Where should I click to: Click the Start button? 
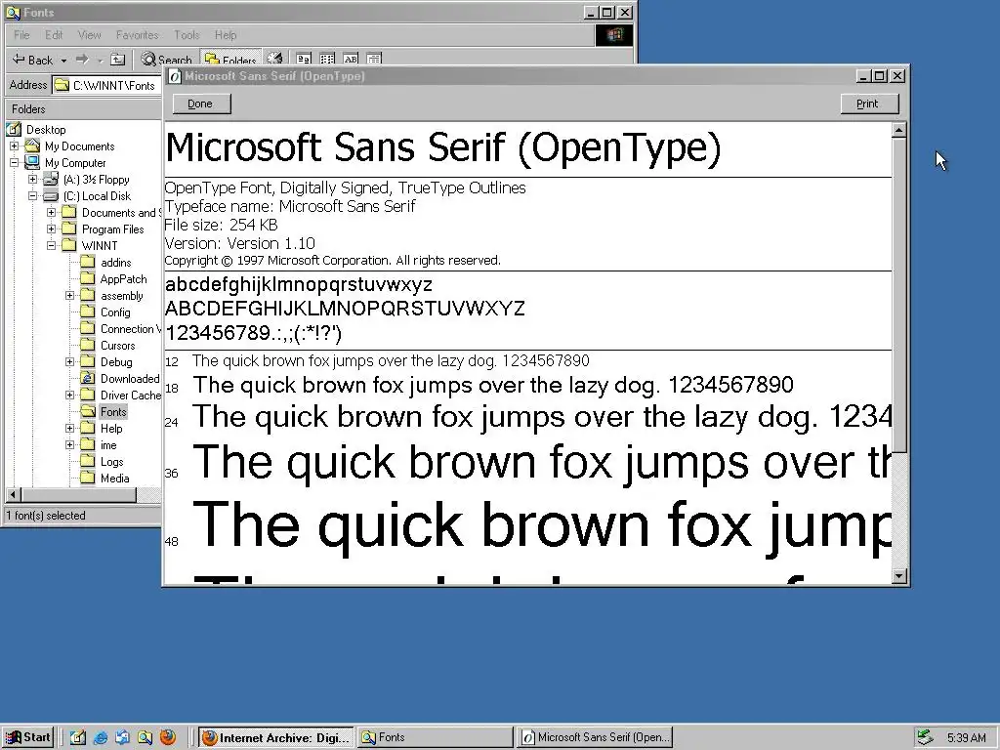28,737
